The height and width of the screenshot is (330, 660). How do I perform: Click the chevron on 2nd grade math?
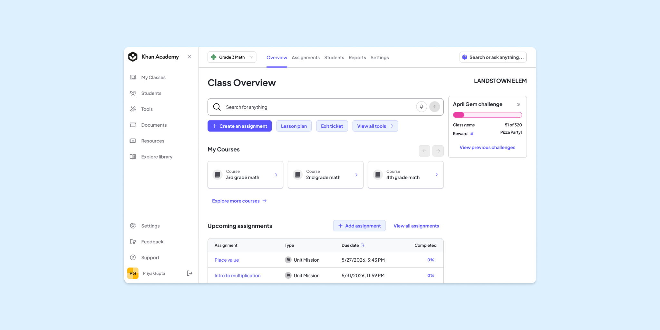pyautogui.click(x=356, y=175)
